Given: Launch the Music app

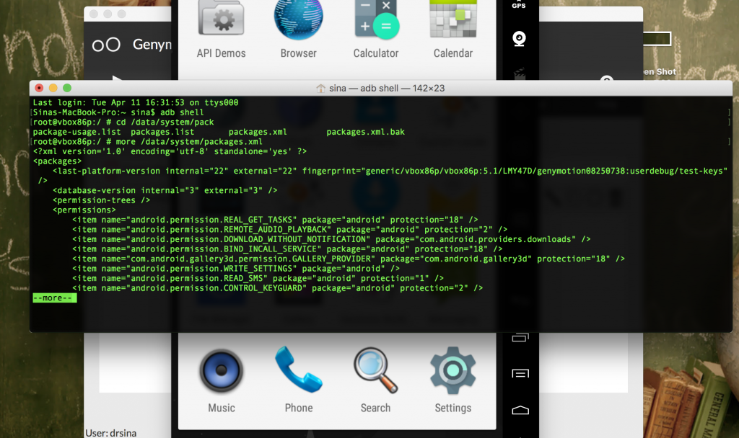Looking at the screenshot, I should click(x=221, y=381).
